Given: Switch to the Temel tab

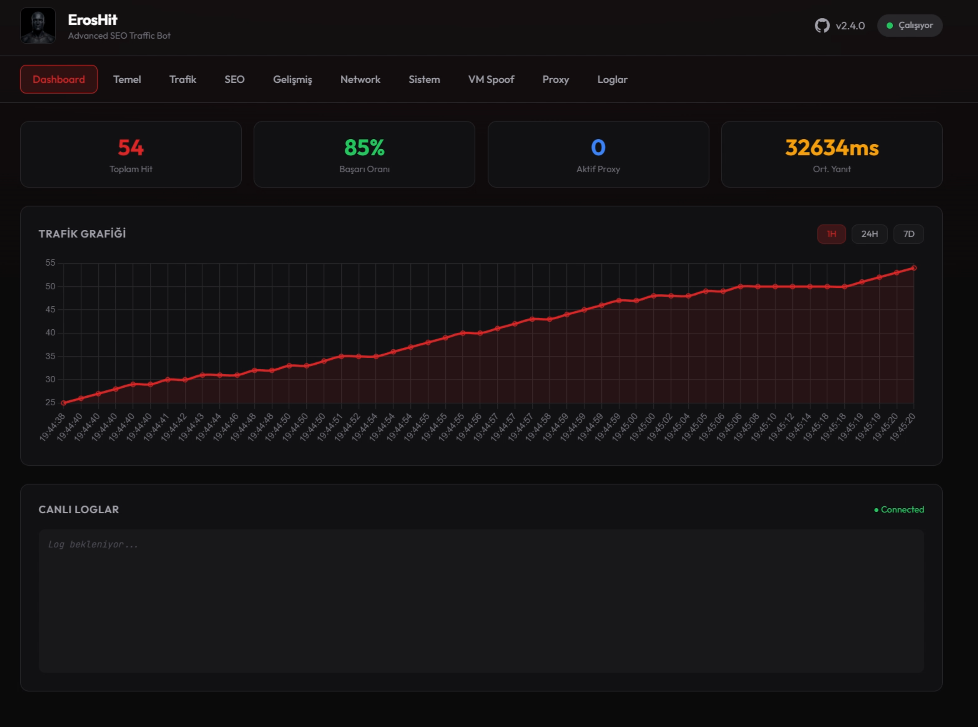Looking at the screenshot, I should click(127, 79).
